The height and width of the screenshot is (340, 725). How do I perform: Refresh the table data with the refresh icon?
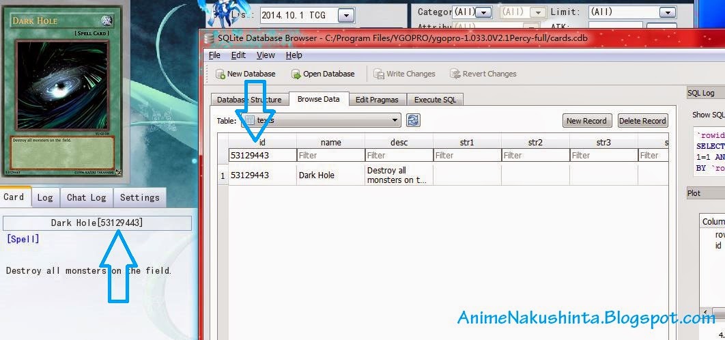tap(413, 120)
